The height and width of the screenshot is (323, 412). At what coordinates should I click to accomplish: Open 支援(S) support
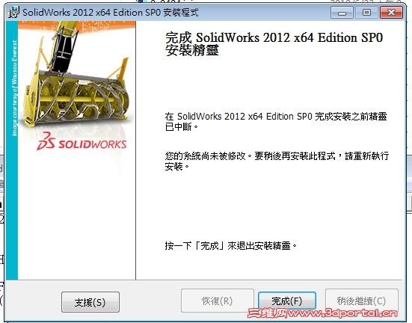[x=90, y=302]
